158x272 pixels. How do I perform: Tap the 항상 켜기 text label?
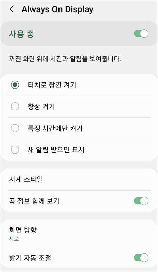41,106
